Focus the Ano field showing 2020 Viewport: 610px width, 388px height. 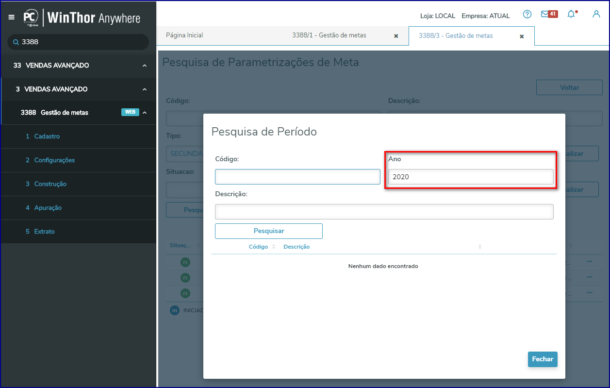(471, 177)
